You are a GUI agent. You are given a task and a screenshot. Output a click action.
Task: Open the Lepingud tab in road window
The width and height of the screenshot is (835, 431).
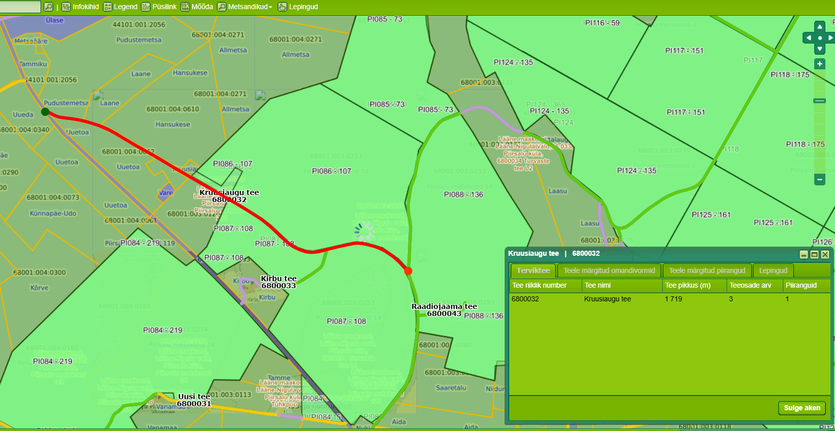point(773,270)
